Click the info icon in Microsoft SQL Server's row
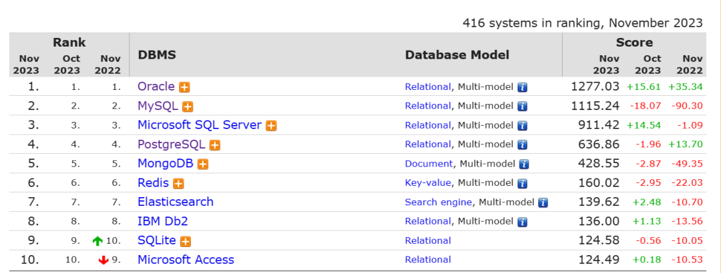Screen dimensions: 721x273 [x=522, y=126]
